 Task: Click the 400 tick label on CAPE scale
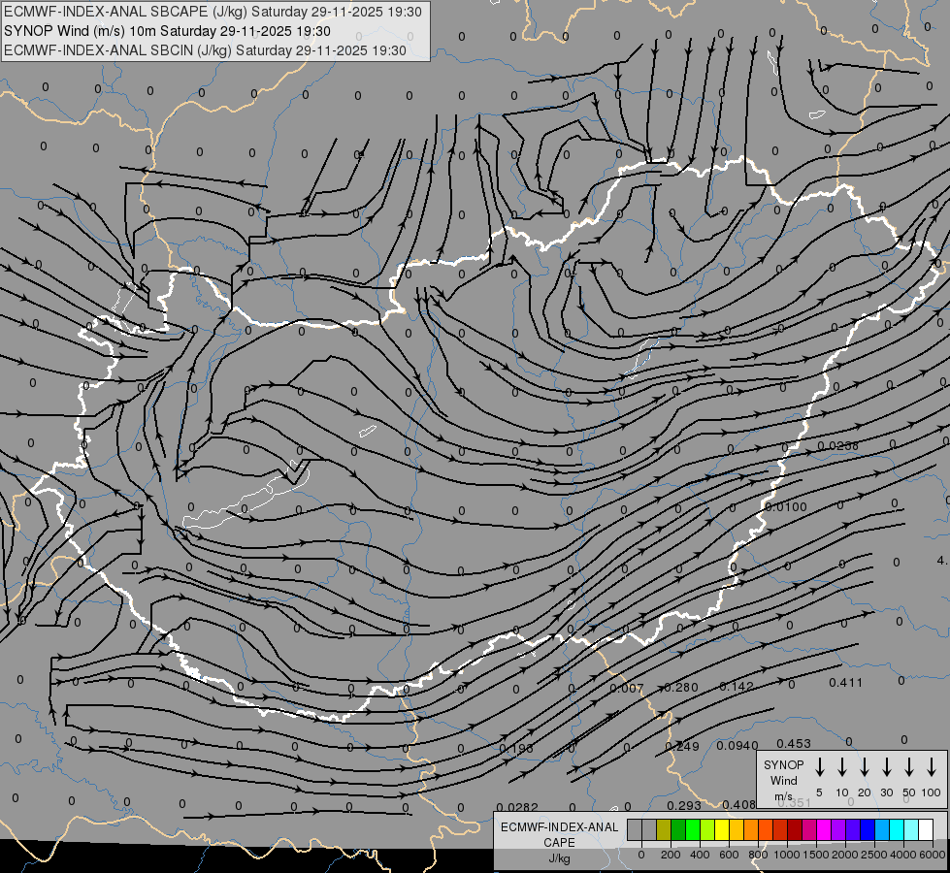click(x=700, y=855)
